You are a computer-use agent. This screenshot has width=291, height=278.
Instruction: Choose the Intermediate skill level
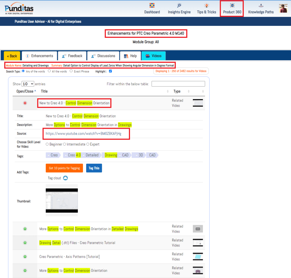point(65,144)
